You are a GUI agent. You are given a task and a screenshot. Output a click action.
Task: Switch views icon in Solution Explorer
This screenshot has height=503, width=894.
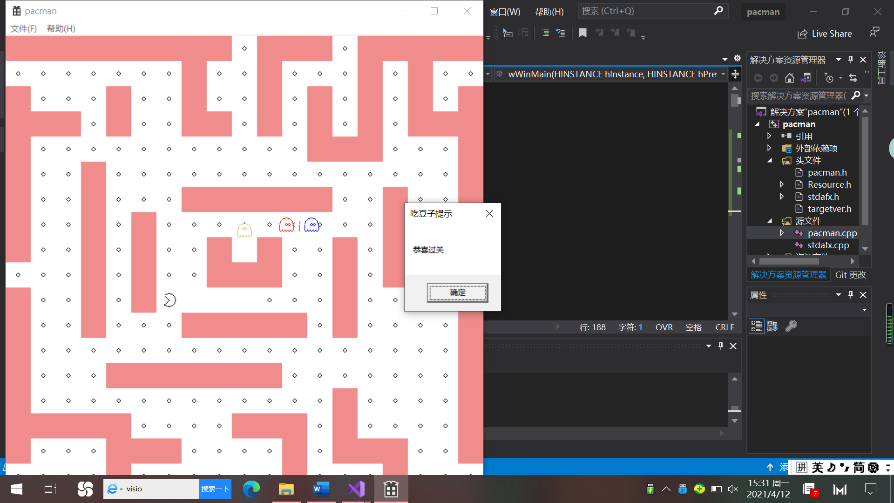[806, 78]
